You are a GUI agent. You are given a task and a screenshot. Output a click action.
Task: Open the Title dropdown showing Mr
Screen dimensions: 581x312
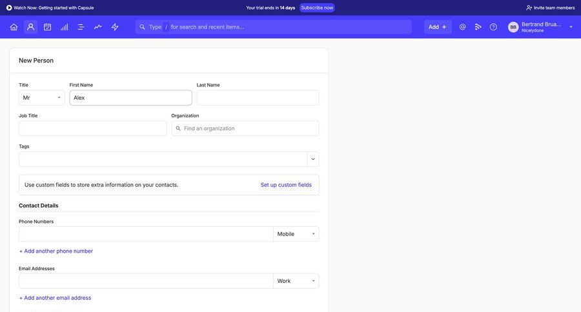pyautogui.click(x=42, y=98)
